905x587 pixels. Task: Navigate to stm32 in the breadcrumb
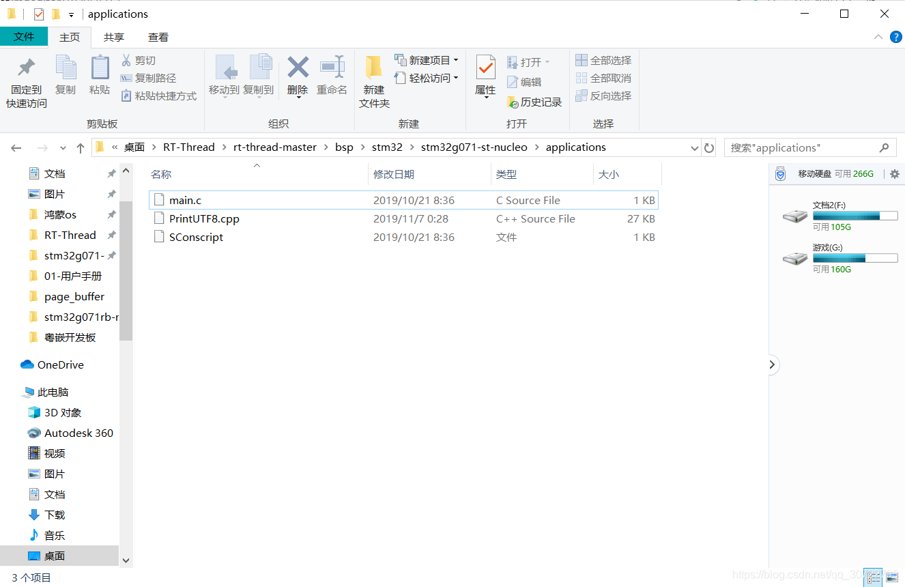387,147
